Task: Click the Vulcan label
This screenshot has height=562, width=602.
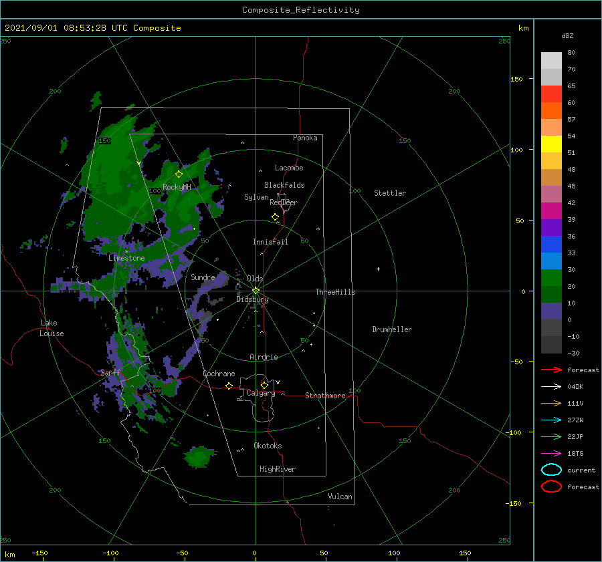Action: [340, 497]
